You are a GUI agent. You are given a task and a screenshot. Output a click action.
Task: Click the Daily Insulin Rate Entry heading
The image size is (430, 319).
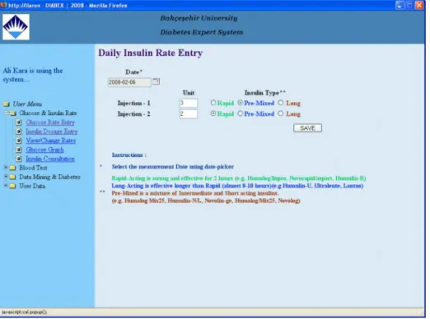[151, 53]
